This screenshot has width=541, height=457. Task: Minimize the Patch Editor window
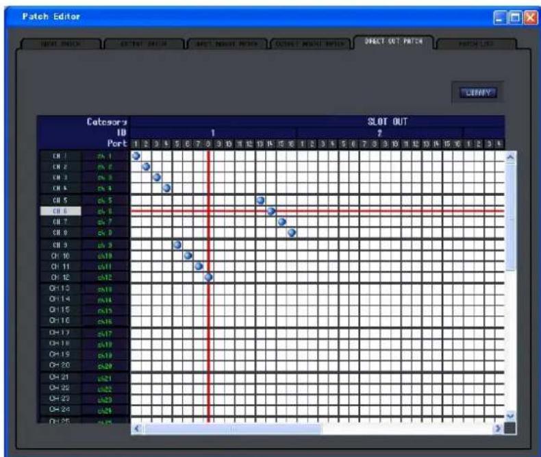500,18
